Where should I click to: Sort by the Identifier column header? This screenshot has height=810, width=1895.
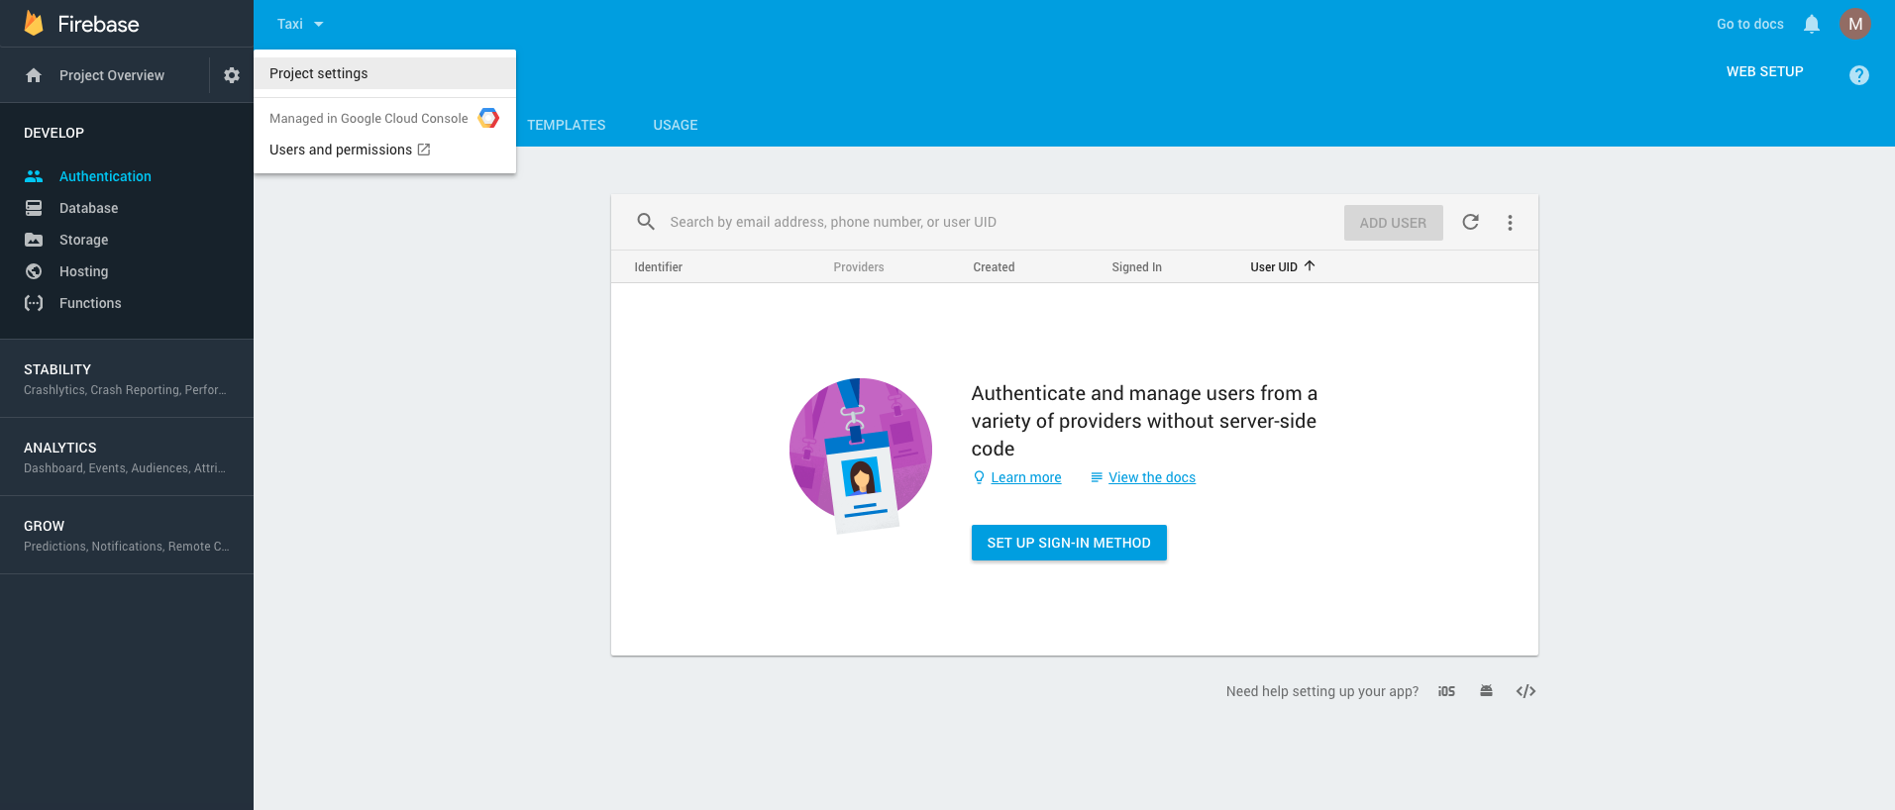(658, 266)
